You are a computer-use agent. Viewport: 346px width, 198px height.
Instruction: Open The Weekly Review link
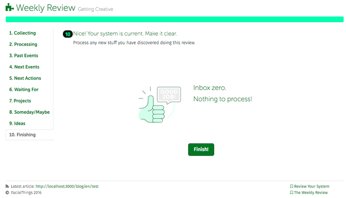(x=311, y=193)
